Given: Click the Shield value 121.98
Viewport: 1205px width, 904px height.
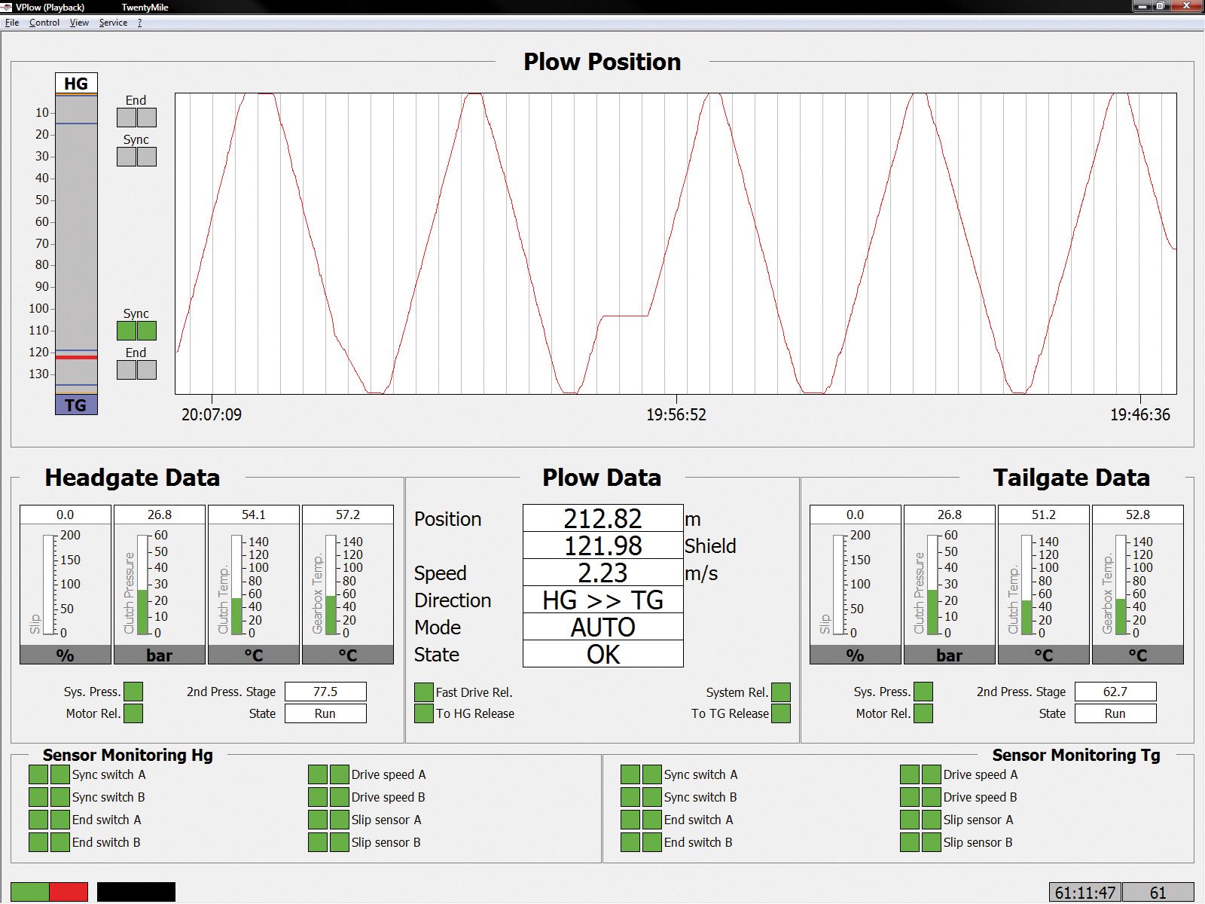Looking at the screenshot, I should (603, 545).
